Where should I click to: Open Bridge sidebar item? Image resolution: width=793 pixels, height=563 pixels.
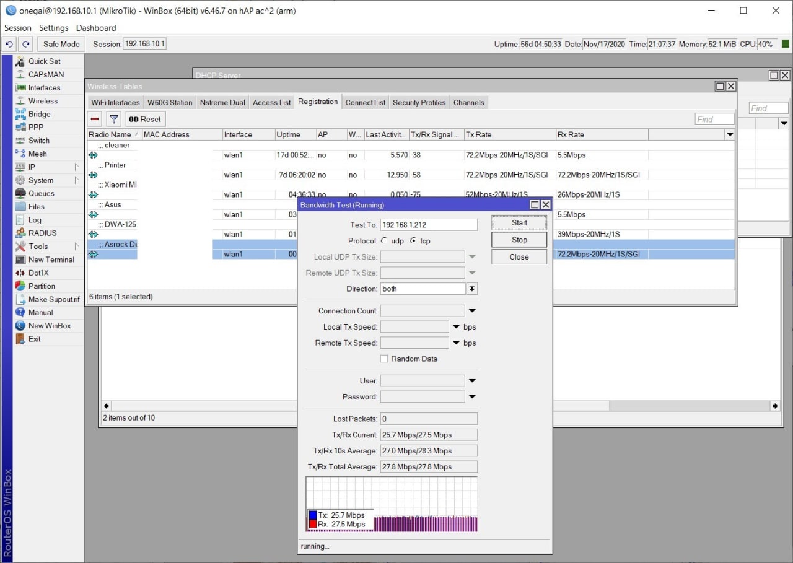pos(39,114)
